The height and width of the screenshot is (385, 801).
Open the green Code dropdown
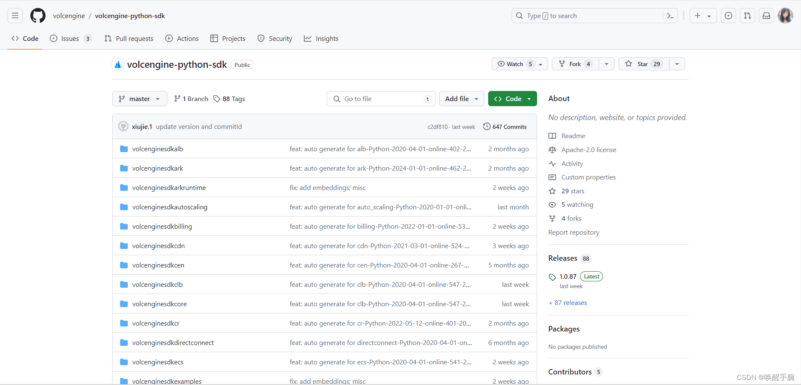click(513, 99)
